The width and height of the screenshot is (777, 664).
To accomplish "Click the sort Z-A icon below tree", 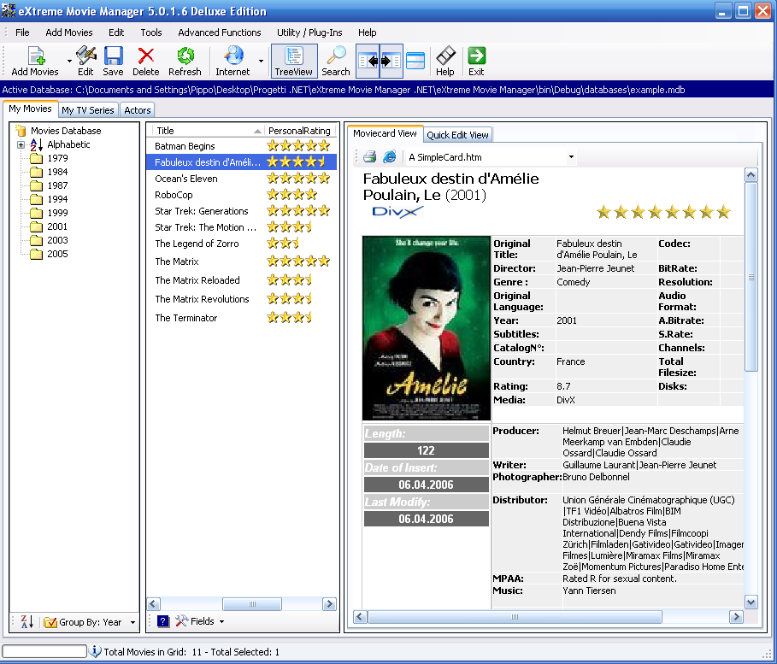I will coord(26,622).
